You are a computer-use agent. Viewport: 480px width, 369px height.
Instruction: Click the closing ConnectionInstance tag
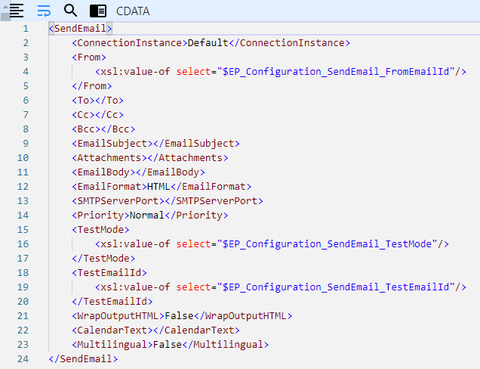[289, 43]
